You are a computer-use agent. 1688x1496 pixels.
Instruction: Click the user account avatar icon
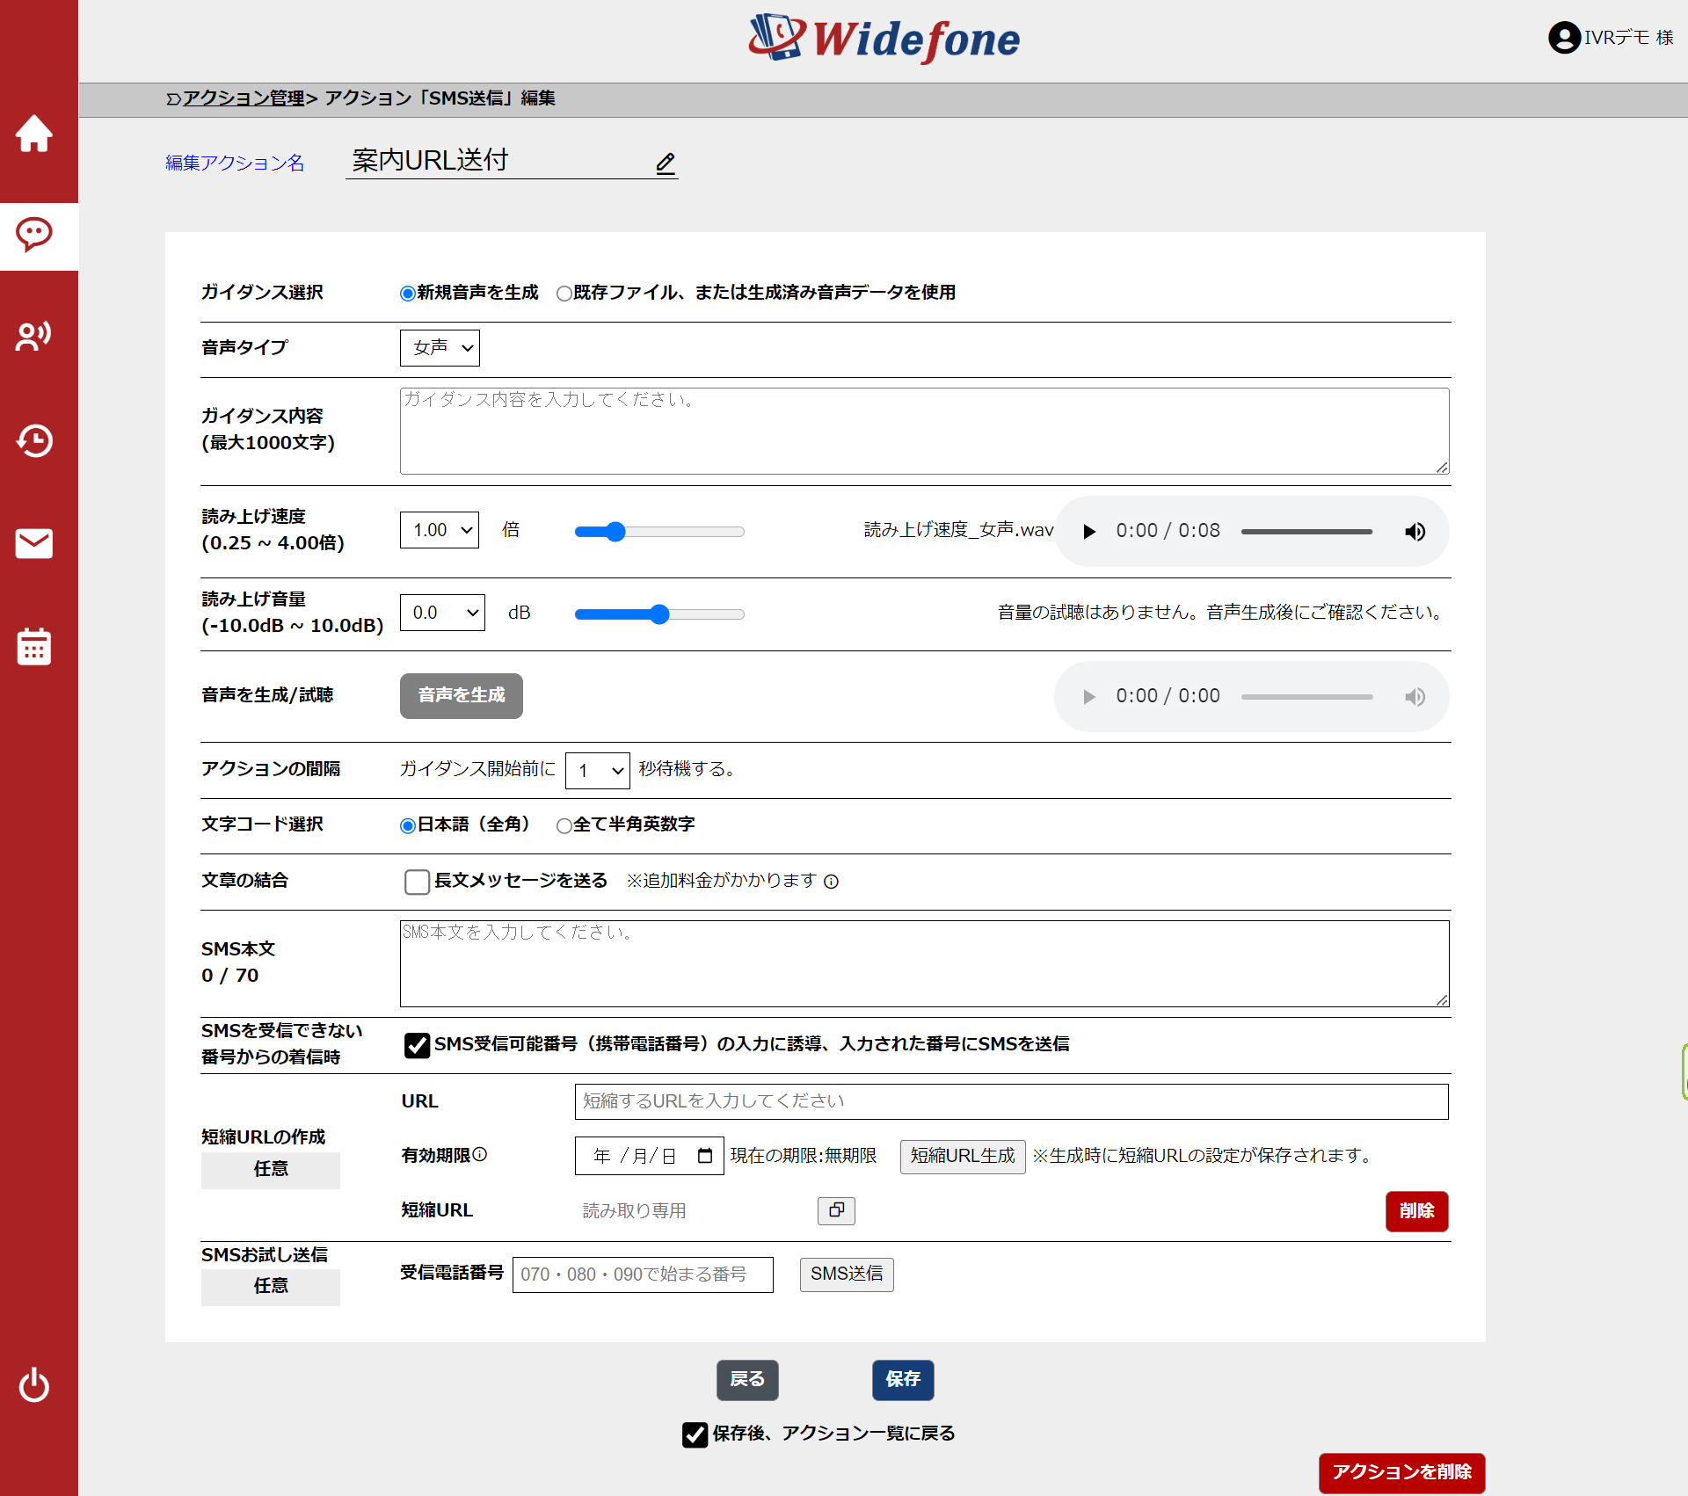point(1563,38)
